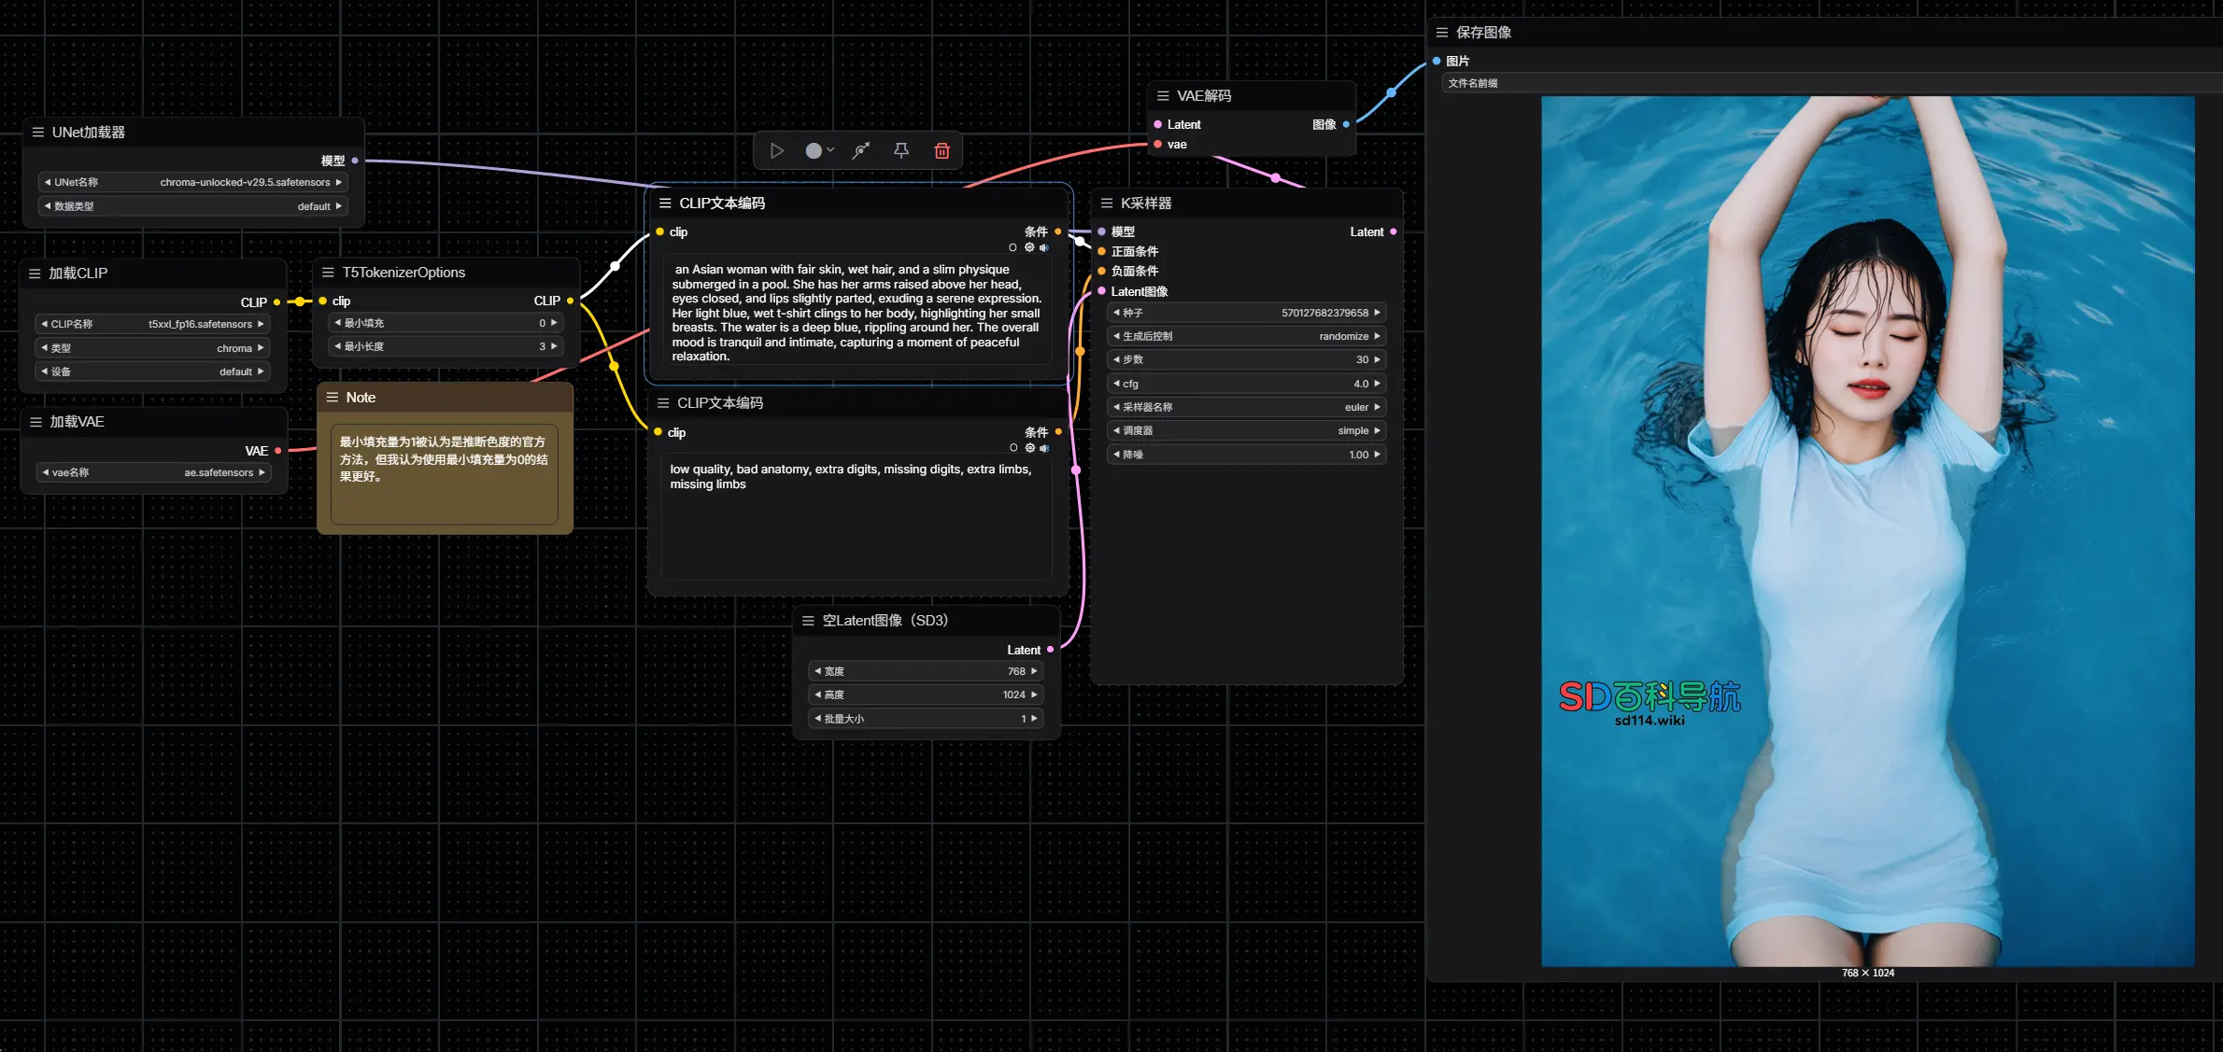Open the positive CLIP文本编码 node menu icon
The width and height of the screenshot is (2223, 1052).
point(665,203)
